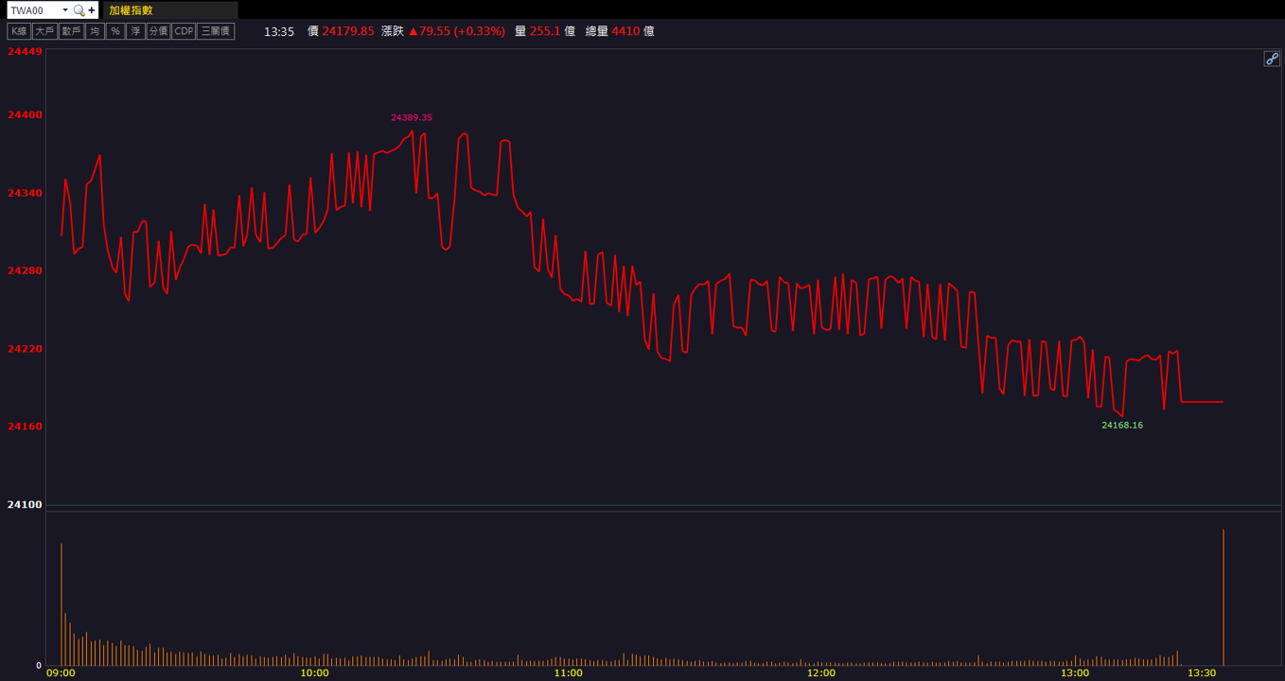The width and height of the screenshot is (1285, 681).
Task: Click the 24280 price axis label
Action: click(x=25, y=271)
